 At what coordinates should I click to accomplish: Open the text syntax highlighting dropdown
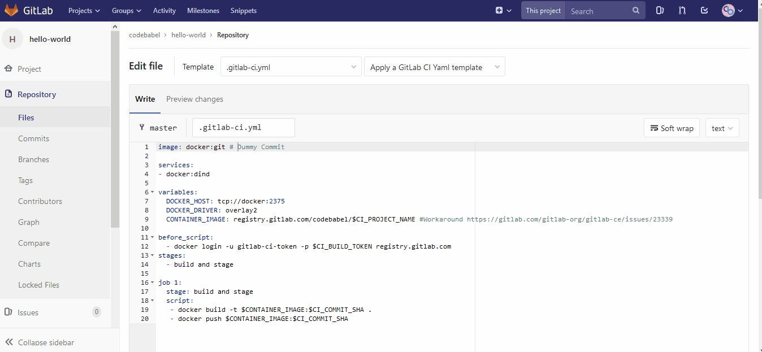[x=722, y=128]
